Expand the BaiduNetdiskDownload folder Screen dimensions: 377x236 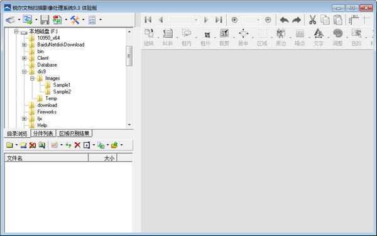point(25,45)
